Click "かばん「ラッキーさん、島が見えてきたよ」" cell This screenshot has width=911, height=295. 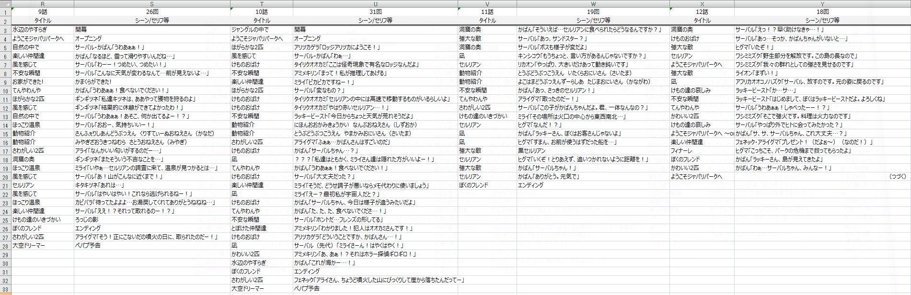pos(822,159)
